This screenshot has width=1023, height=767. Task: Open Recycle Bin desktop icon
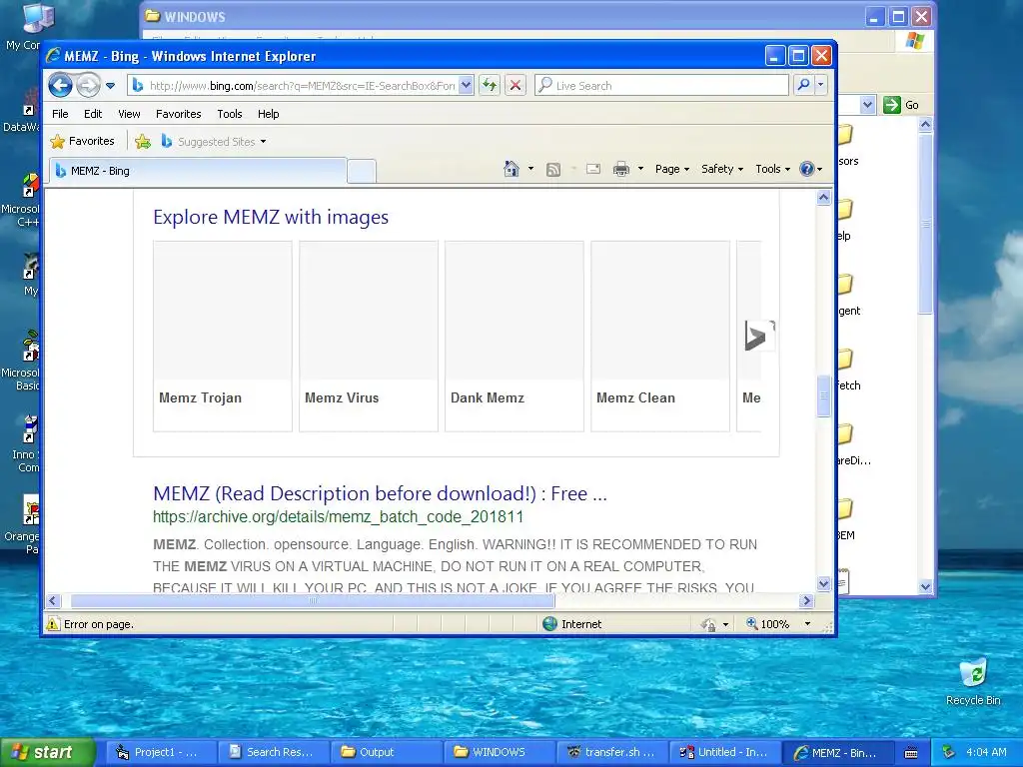[x=973, y=682]
